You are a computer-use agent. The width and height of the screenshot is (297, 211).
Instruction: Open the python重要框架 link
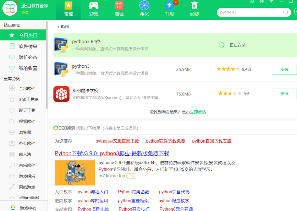pyautogui.click(x=133, y=201)
